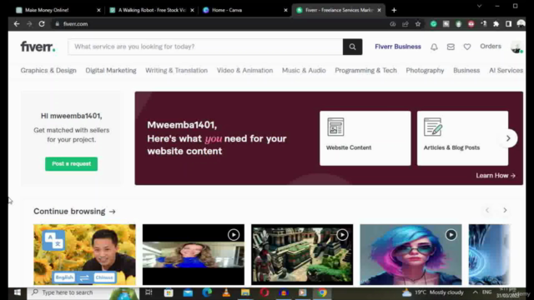The image size is (534, 300).
Task: Open the messages envelope icon
Action: [451, 47]
